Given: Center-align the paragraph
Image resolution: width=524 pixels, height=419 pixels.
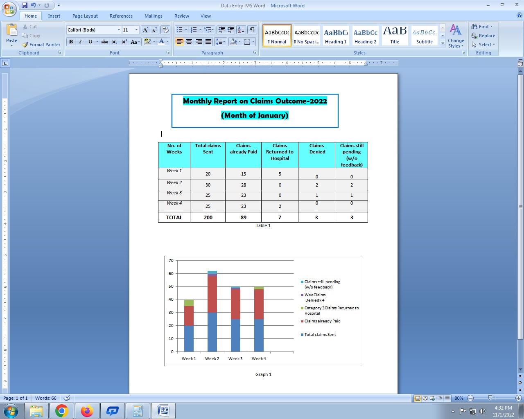Looking at the screenshot, I should click(x=189, y=42).
